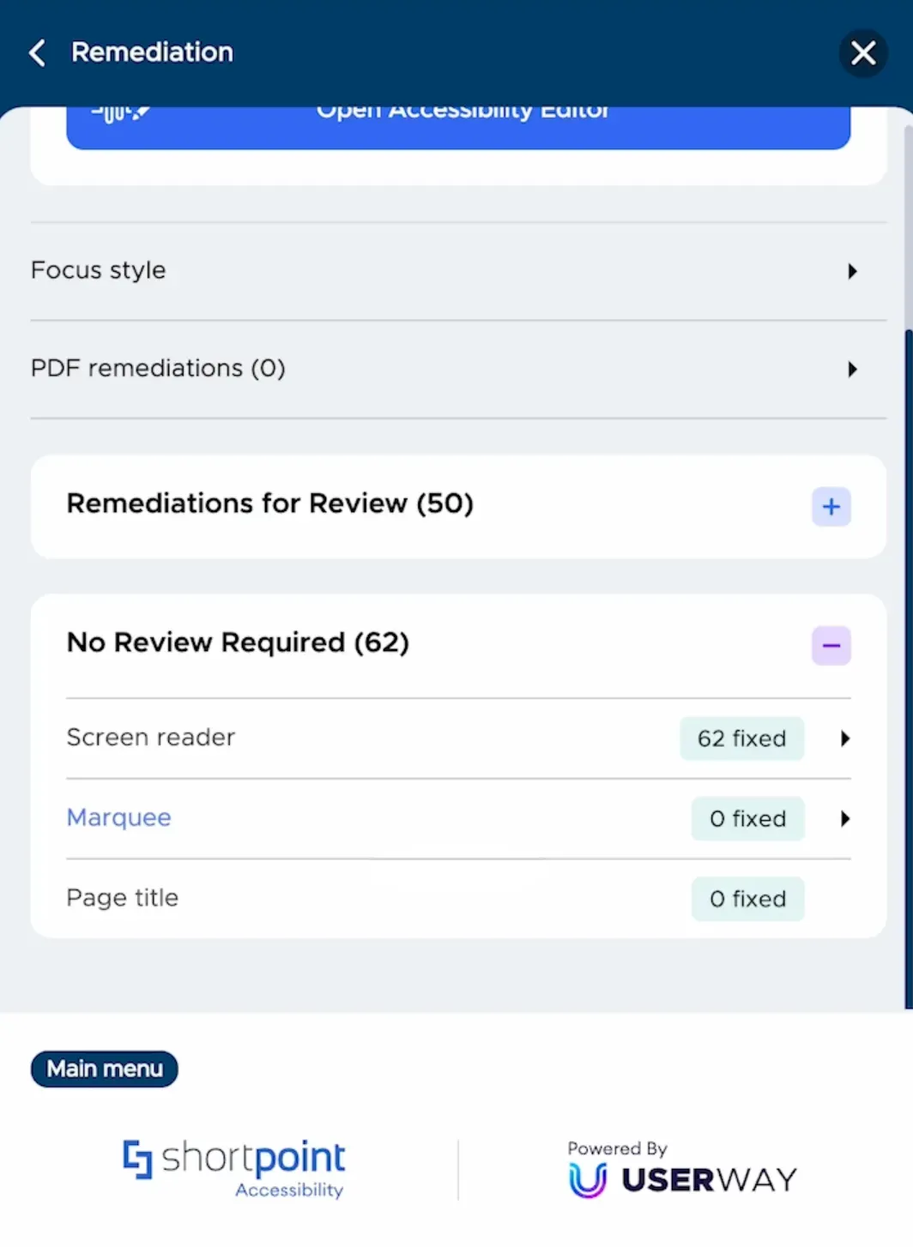Click the Main menu button

(105, 1069)
